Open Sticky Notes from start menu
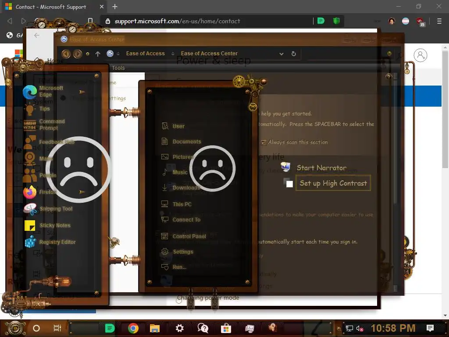This screenshot has width=449, height=337. [47, 226]
